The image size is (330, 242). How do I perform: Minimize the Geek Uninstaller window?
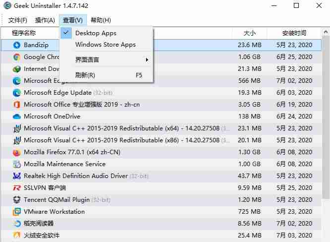click(274, 5)
